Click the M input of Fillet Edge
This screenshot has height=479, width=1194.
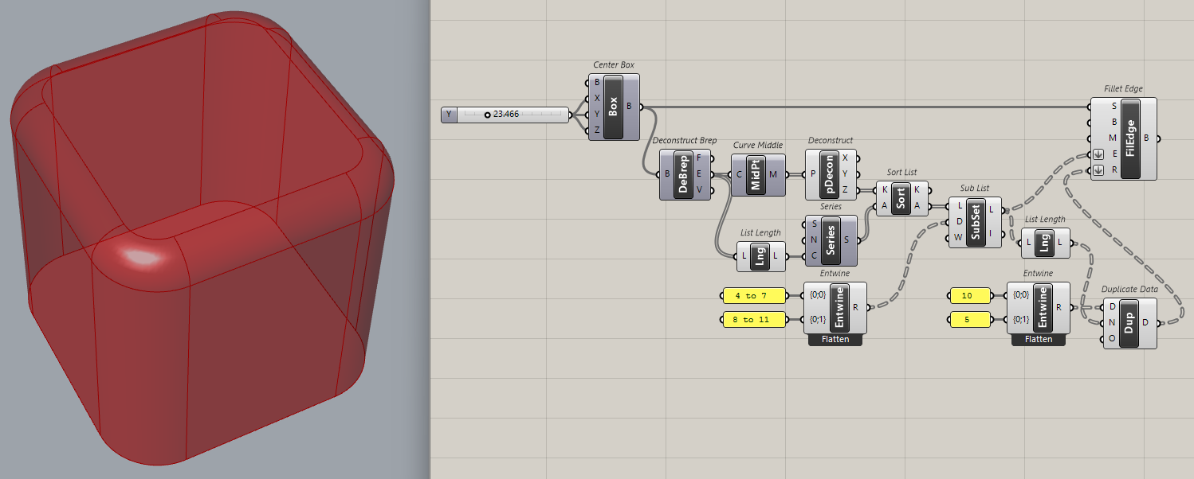pyautogui.click(x=1114, y=138)
